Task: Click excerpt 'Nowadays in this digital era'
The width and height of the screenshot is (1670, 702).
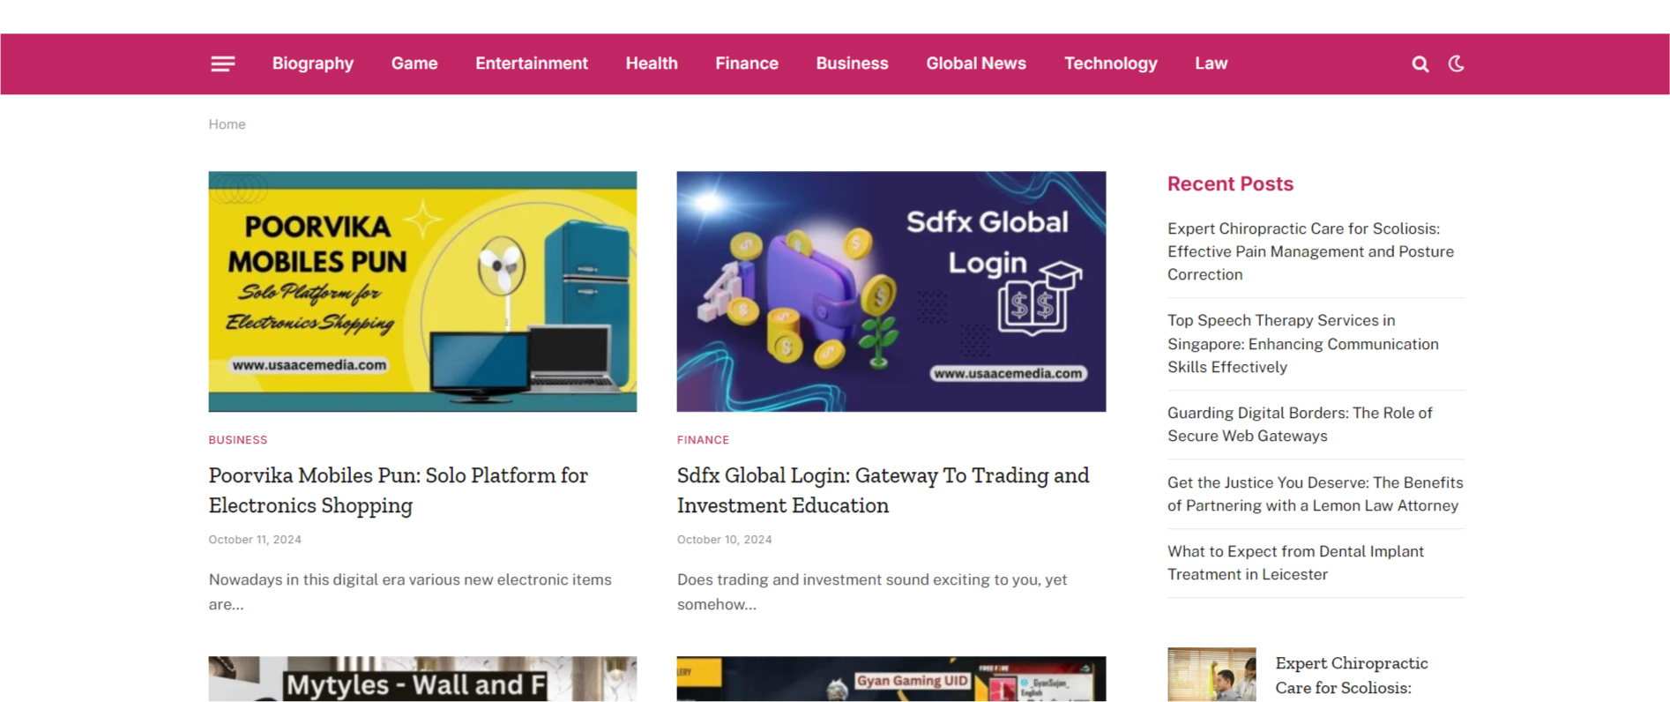Action: (x=410, y=592)
